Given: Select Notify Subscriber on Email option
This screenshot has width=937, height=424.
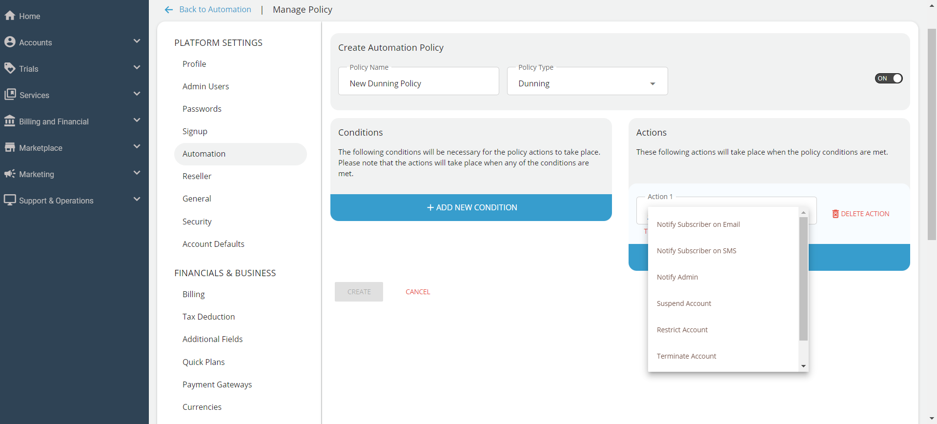Looking at the screenshot, I should point(723,224).
